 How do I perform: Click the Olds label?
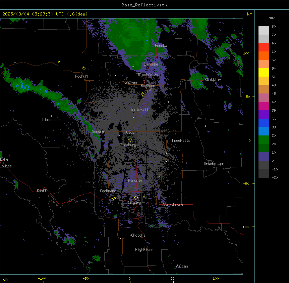[x=130, y=132]
